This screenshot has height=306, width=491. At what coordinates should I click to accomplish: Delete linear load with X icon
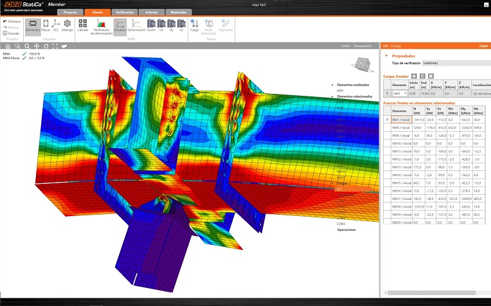pos(431,76)
